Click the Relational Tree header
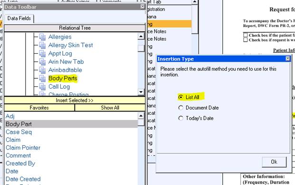The width and height of the screenshot is (295, 185). pyautogui.click(x=75, y=28)
